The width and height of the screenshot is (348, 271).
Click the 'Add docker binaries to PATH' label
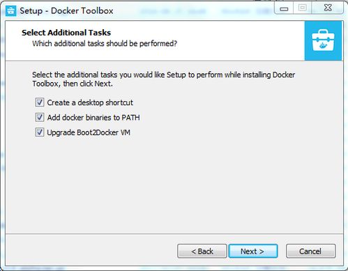[x=93, y=118]
